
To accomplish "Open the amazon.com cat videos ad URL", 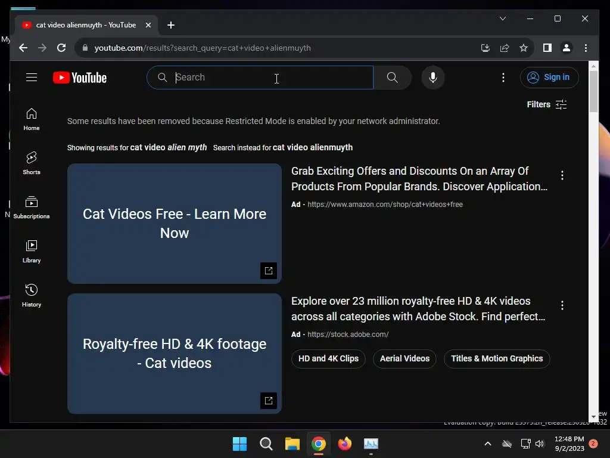I will [385, 204].
